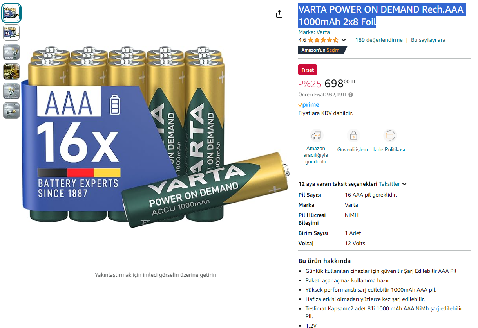Click the share icon above product image
This screenshot has height=328, width=478.
pyautogui.click(x=279, y=14)
